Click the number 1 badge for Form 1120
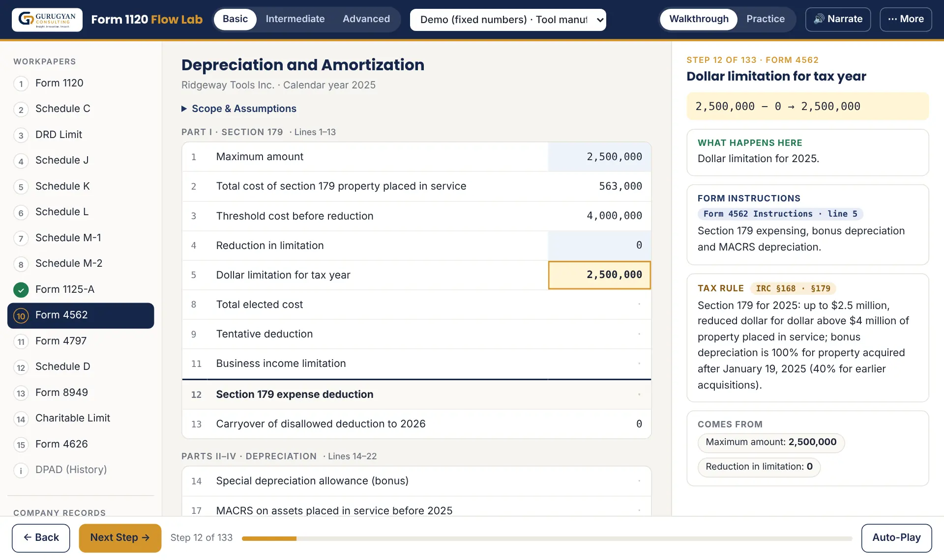 (21, 84)
